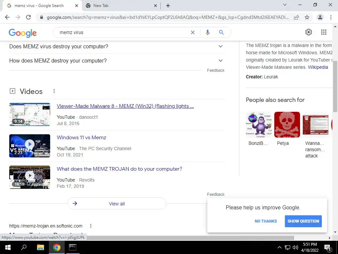Click the taskbar clock showing 5:51 PM

310,247
